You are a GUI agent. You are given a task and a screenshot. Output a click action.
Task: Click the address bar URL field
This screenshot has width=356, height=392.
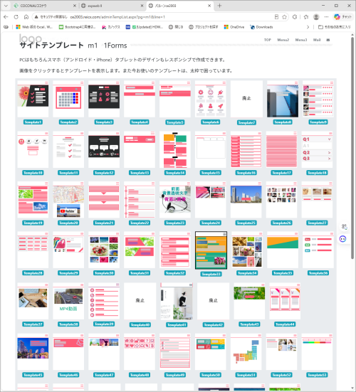pyautogui.click(x=155, y=17)
